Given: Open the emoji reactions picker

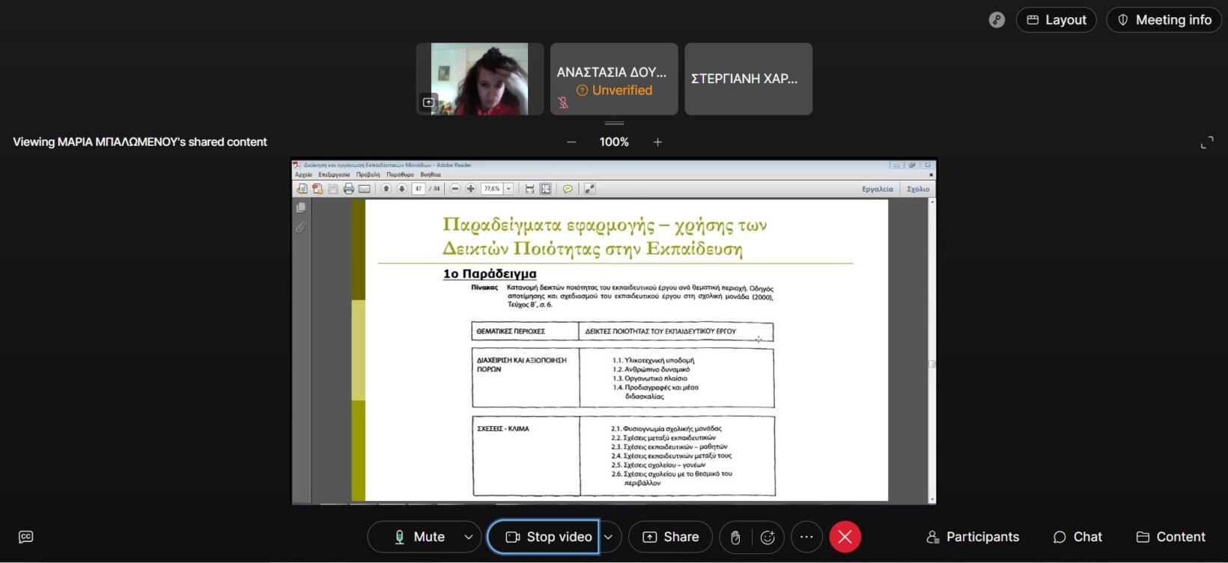Looking at the screenshot, I should click(x=767, y=537).
